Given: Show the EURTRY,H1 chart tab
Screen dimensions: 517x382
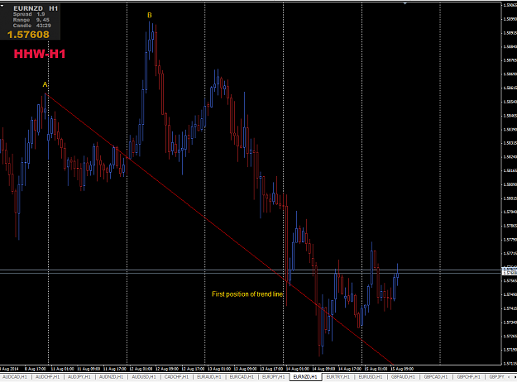Looking at the screenshot, I should click(x=338, y=377).
